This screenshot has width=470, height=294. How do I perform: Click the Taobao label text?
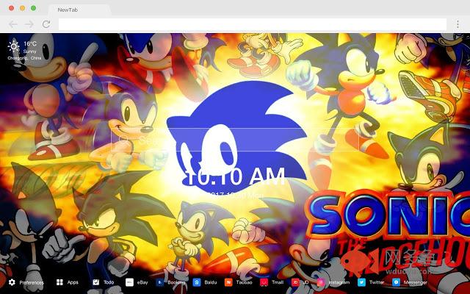245,282
